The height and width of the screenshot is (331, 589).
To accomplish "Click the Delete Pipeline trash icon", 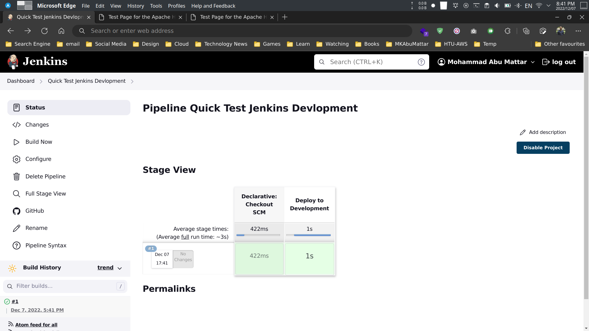I will pos(16,176).
